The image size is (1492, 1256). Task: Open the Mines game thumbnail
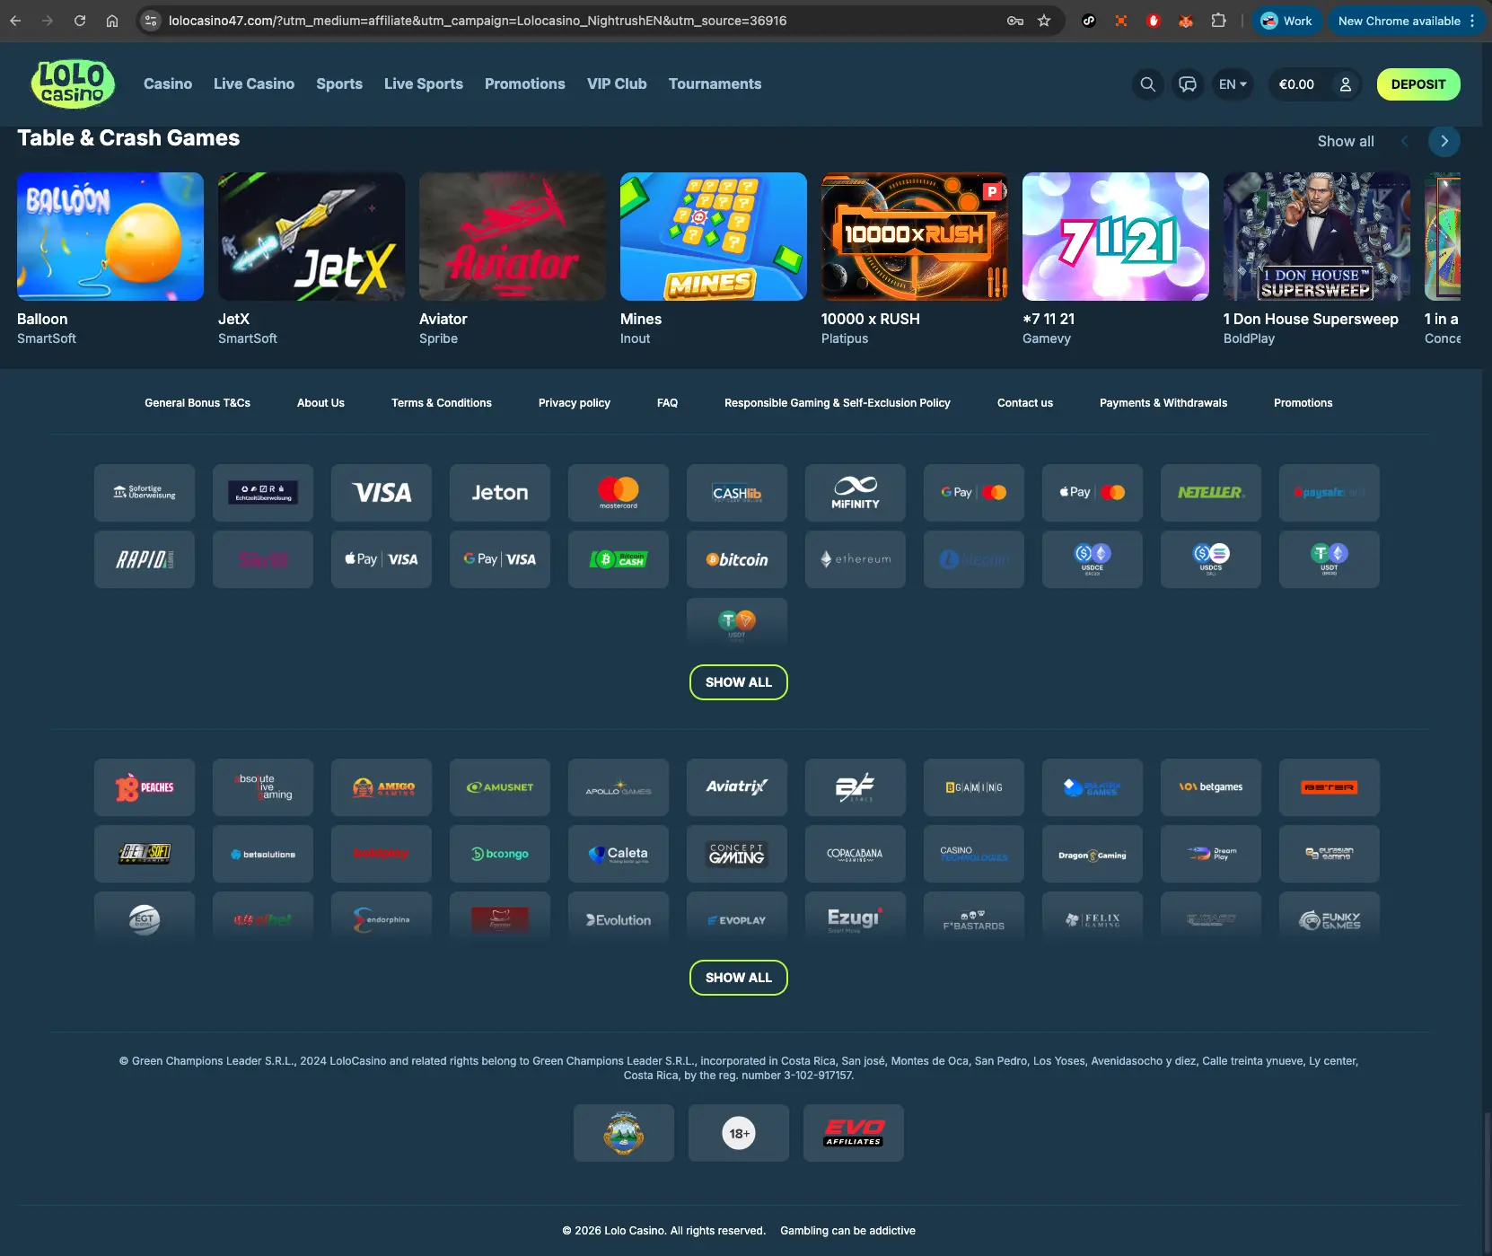click(714, 236)
